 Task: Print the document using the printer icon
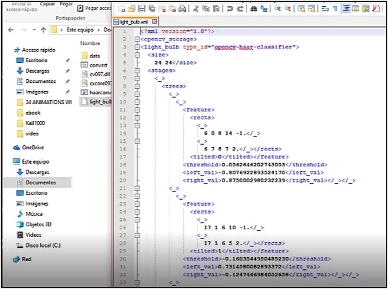click(182, 9)
